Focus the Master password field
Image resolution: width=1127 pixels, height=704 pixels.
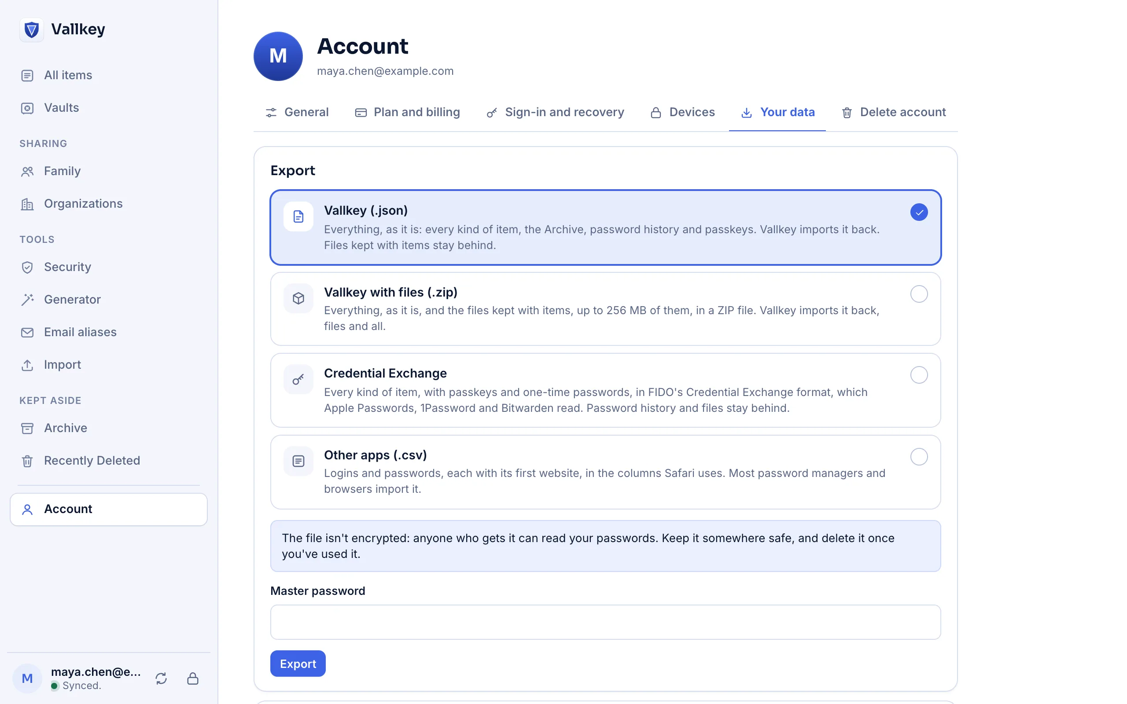pos(605,623)
